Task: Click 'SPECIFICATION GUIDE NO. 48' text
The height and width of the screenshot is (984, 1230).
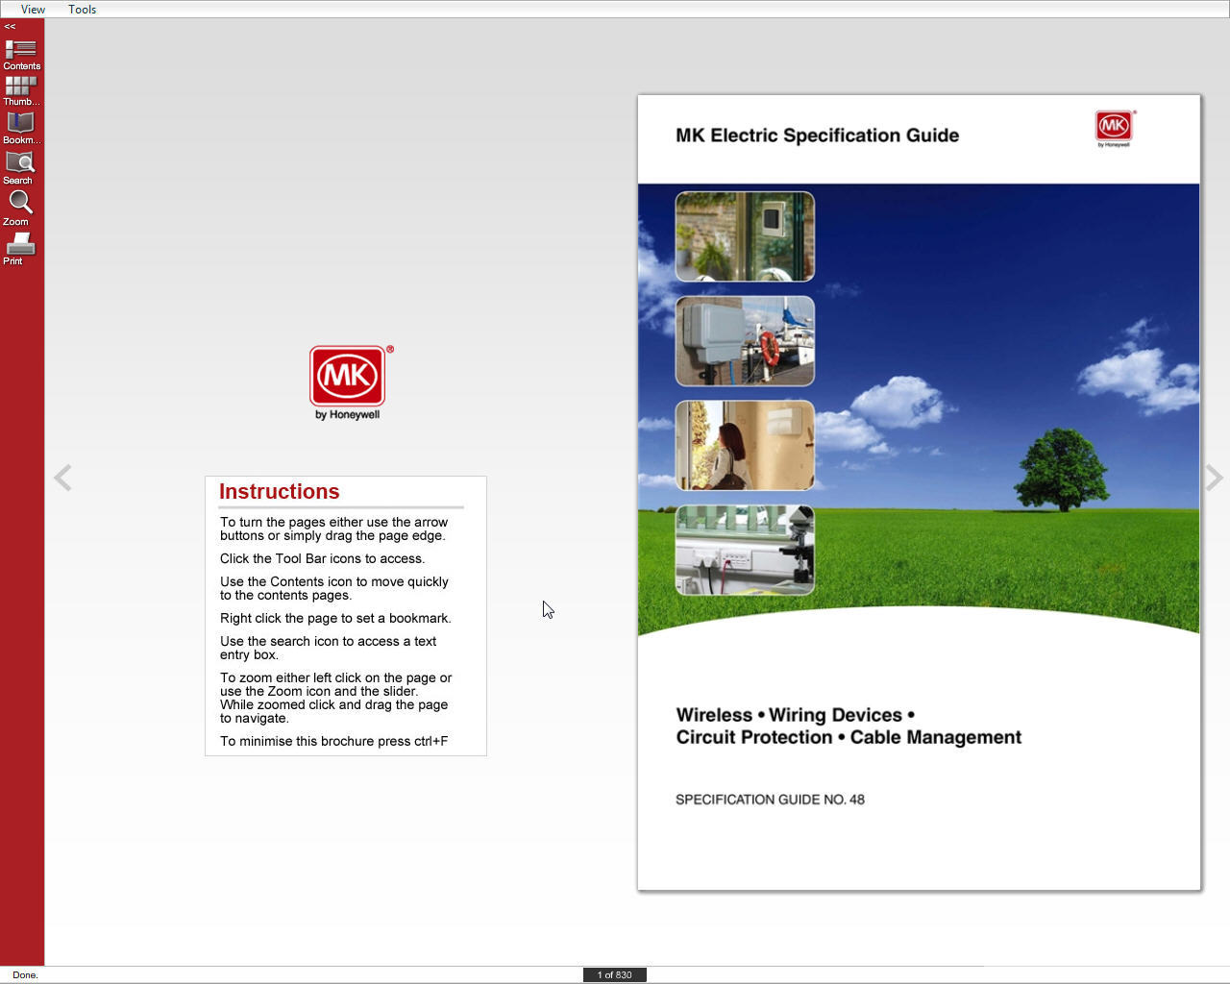Action: [x=770, y=799]
